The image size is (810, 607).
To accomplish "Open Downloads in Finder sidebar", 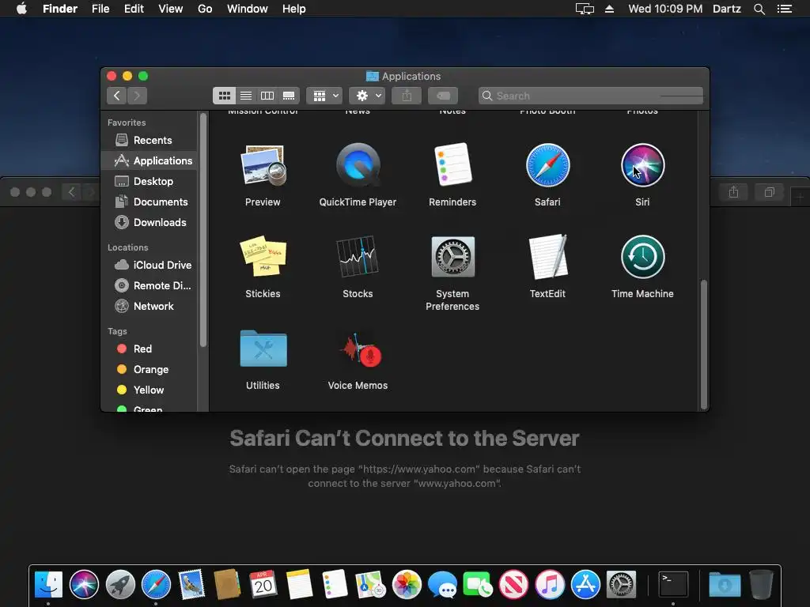I will [x=150, y=222].
